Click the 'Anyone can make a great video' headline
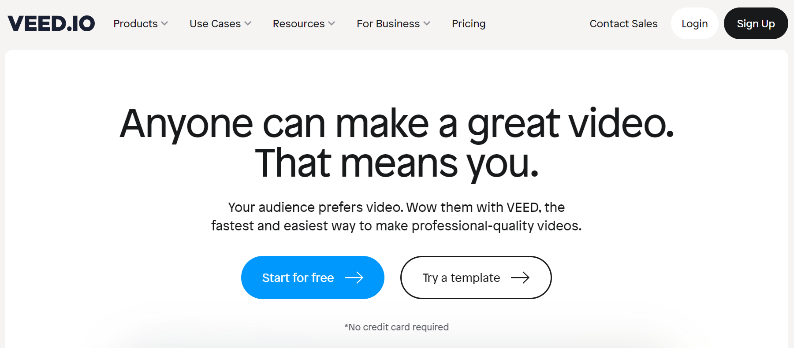794x348 pixels. pos(397,124)
